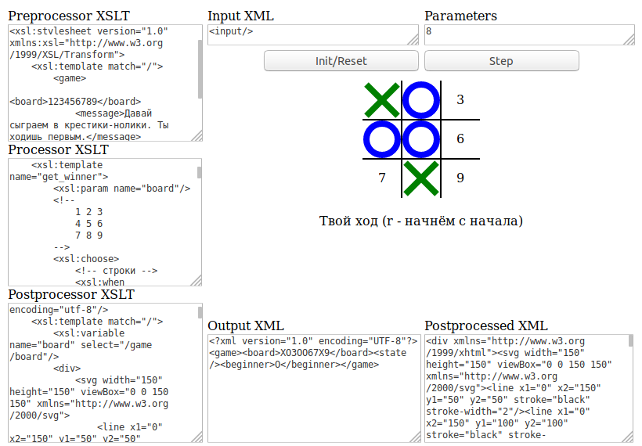This screenshot has width=642, height=446.
Task: Focus the Parameters text area containing 8
Action: (529, 34)
